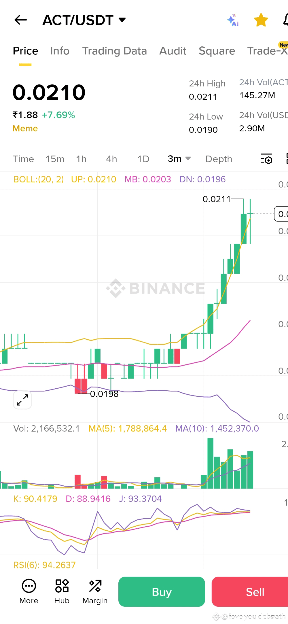288x624 pixels.
Task: Tap the 0.0198 low marker on chart
Action: click(104, 394)
